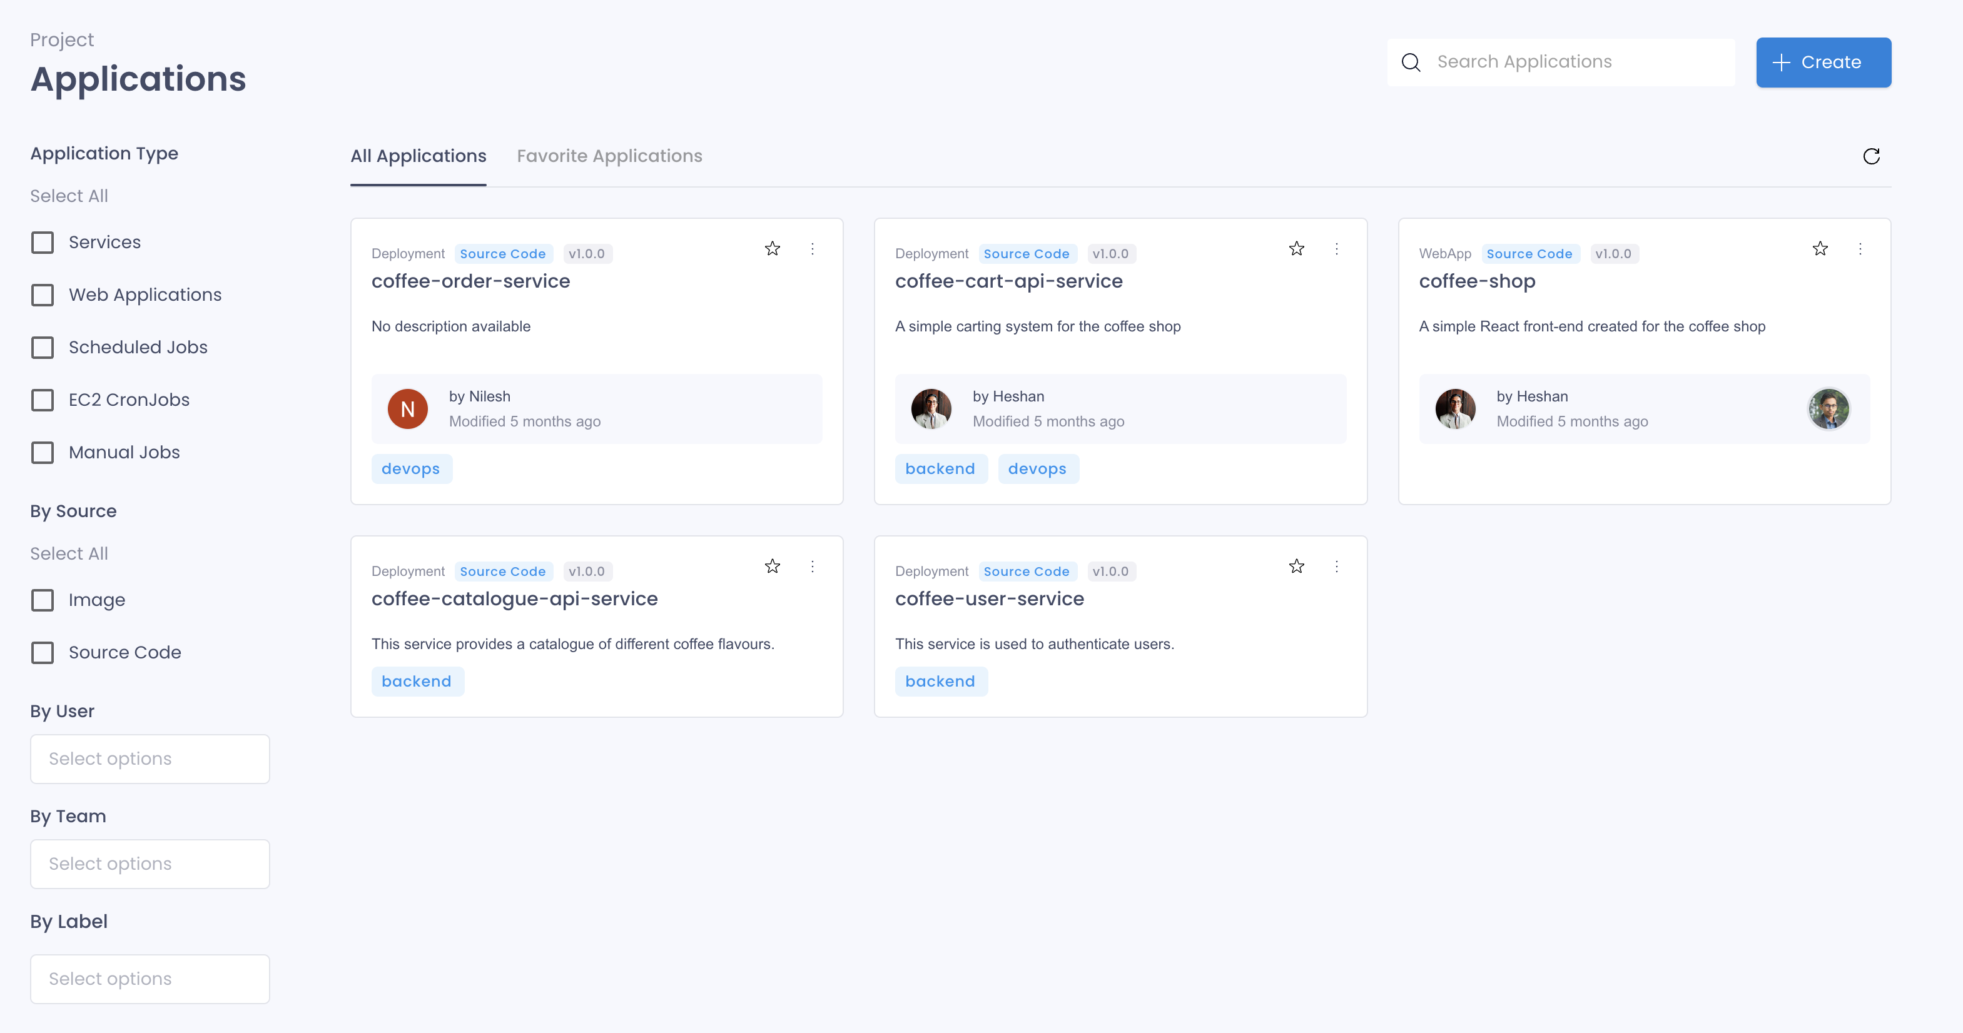Click 'A simple carting system for the coffee shop'
Viewport: 1963px width, 1033px height.
(x=1037, y=327)
